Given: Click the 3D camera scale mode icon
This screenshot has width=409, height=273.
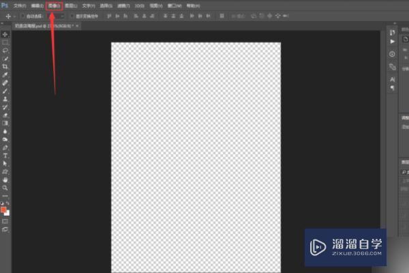Looking at the screenshot, I should click(x=286, y=16).
